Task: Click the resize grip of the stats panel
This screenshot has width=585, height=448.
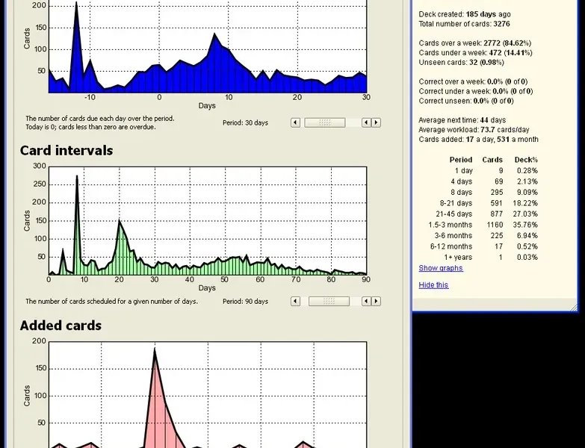Action: [574, 307]
